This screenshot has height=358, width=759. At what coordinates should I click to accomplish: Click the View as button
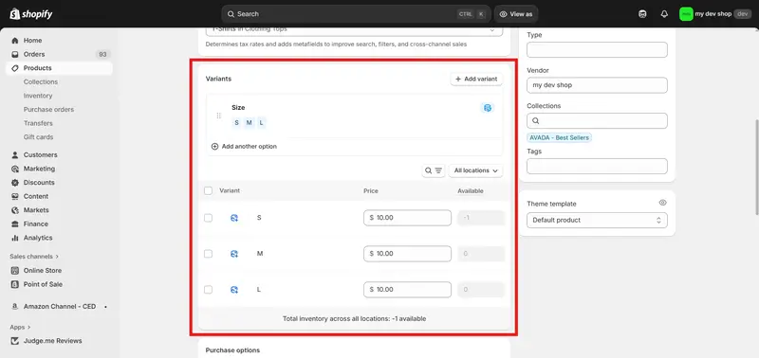coord(516,14)
